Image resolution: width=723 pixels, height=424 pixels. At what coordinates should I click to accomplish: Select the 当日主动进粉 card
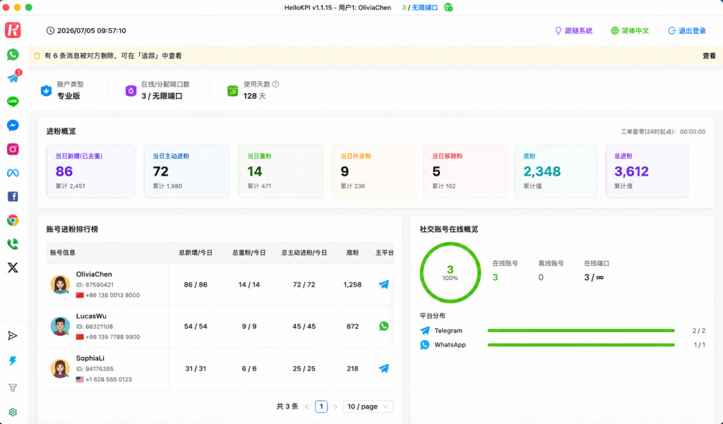click(186, 171)
